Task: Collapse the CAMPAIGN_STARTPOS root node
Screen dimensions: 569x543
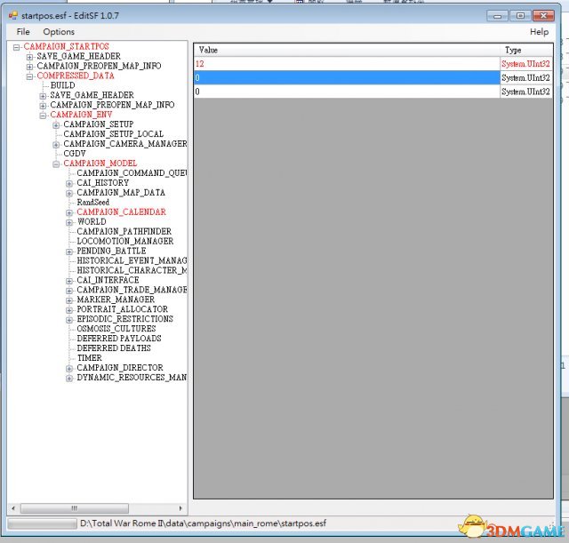Action: coord(16,46)
